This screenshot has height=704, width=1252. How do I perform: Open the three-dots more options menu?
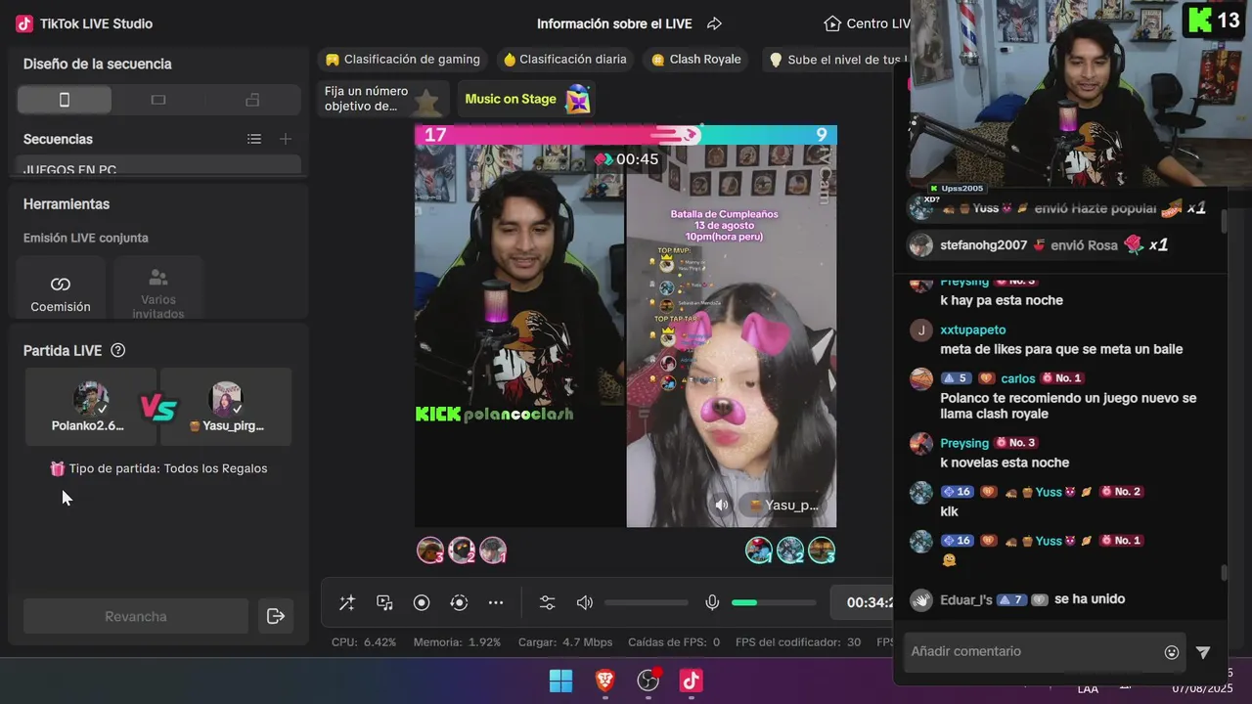point(496,603)
